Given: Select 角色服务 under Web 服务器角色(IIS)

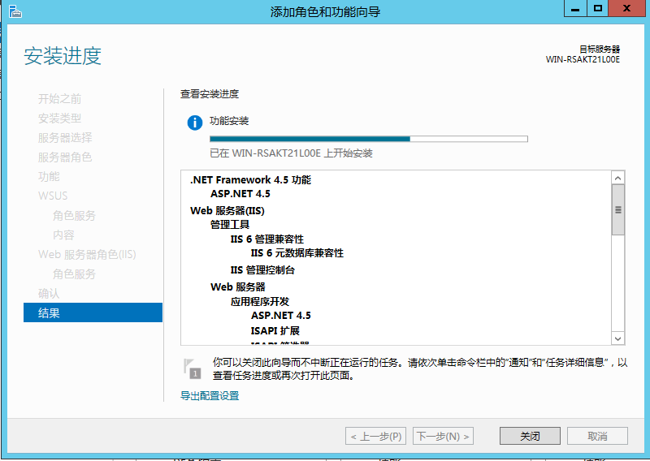Looking at the screenshot, I should 74,274.
